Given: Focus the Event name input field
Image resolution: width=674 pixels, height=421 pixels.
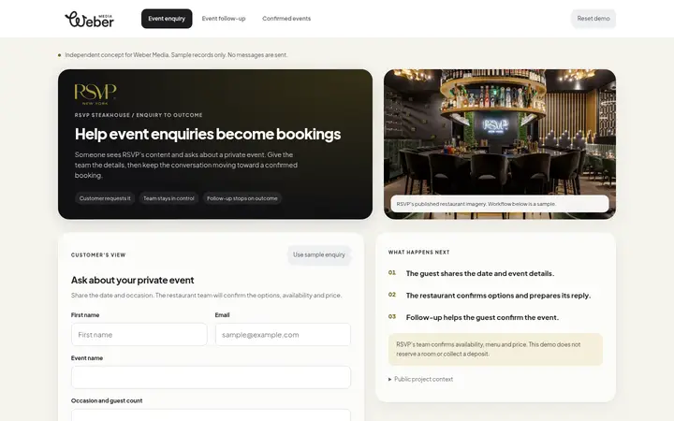Looking at the screenshot, I should [x=211, y=377].
